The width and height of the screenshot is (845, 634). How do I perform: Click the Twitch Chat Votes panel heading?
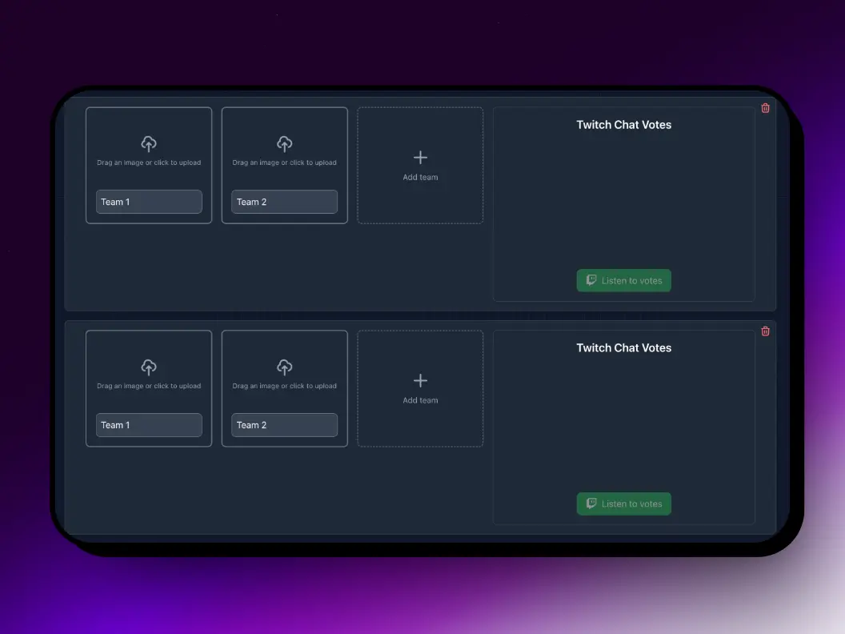point(623,124)
